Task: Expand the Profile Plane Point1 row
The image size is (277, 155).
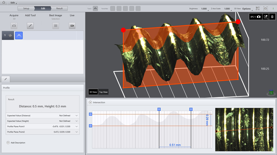Action: point(77,126)
